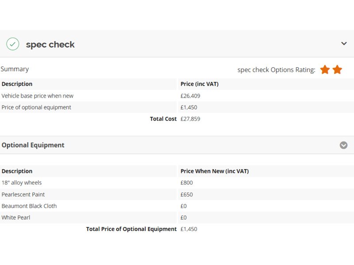Click the £27,859 total cost value
The image size is (354, 265).
(190, 119)
